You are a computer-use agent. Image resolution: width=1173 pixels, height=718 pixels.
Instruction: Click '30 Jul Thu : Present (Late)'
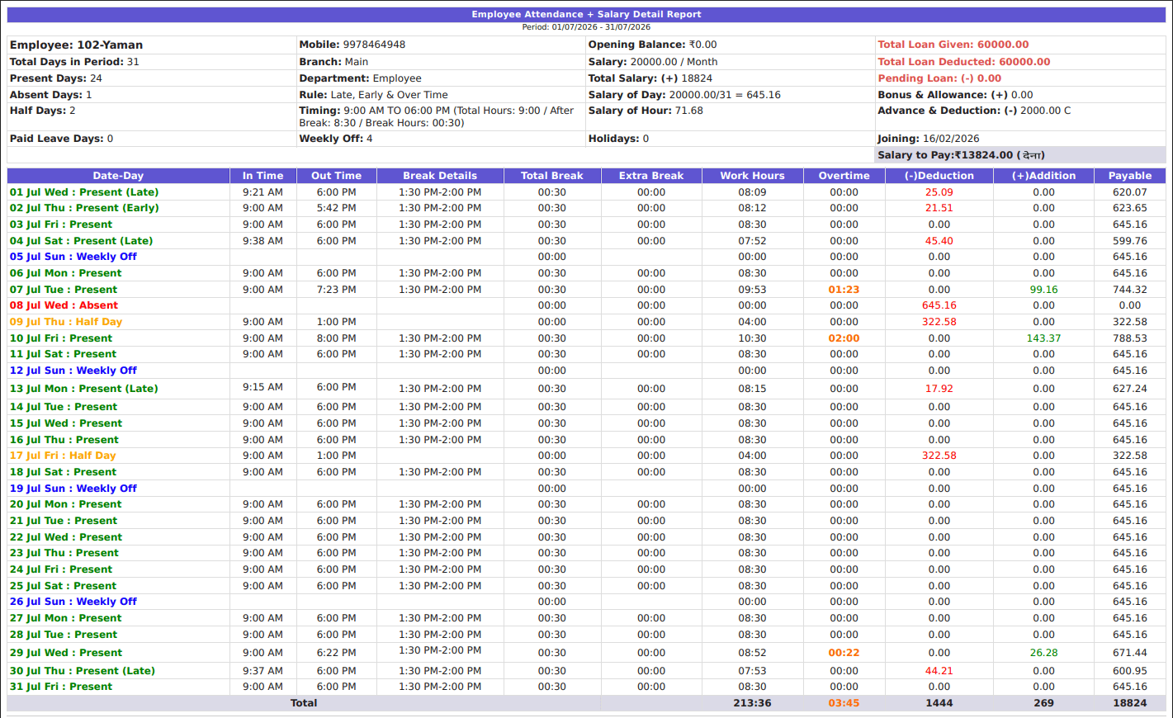click(x=83, y=671)
